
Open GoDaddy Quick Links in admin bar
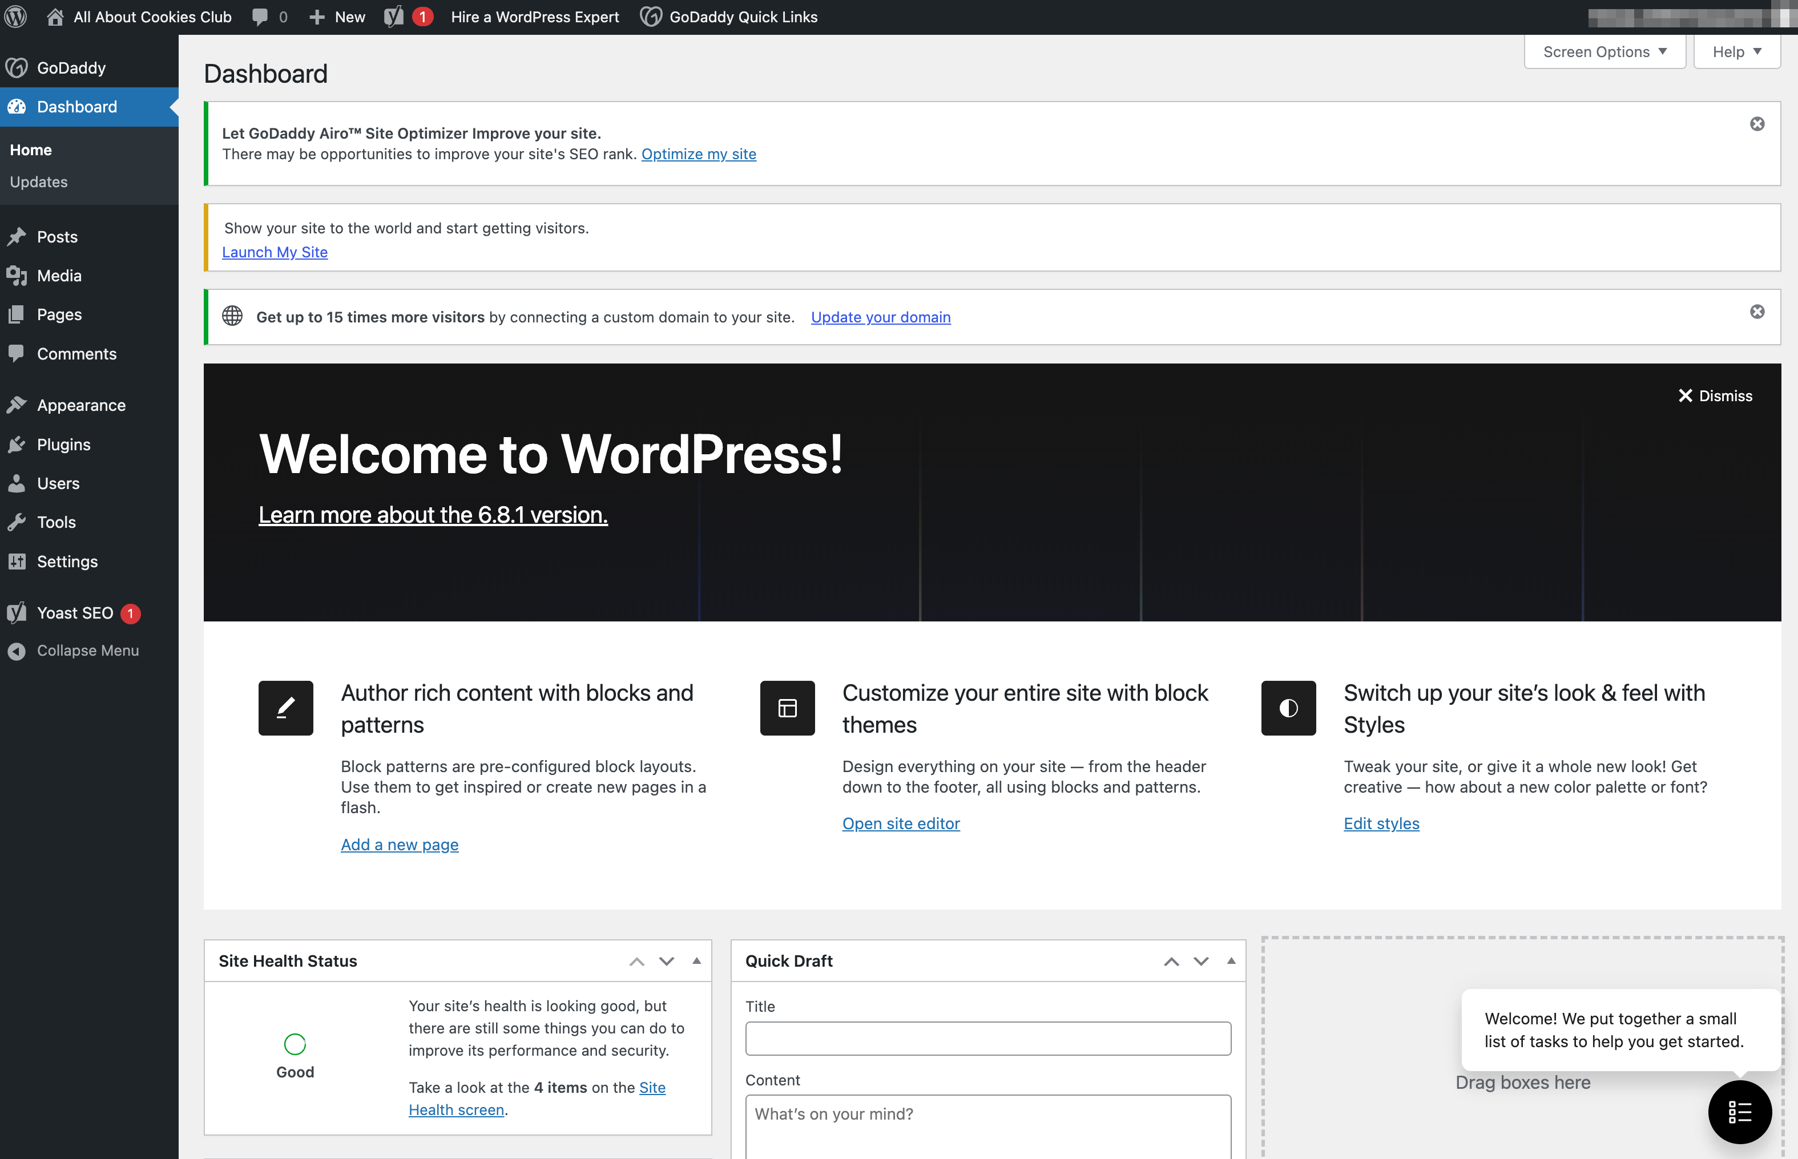pos(728,17)
